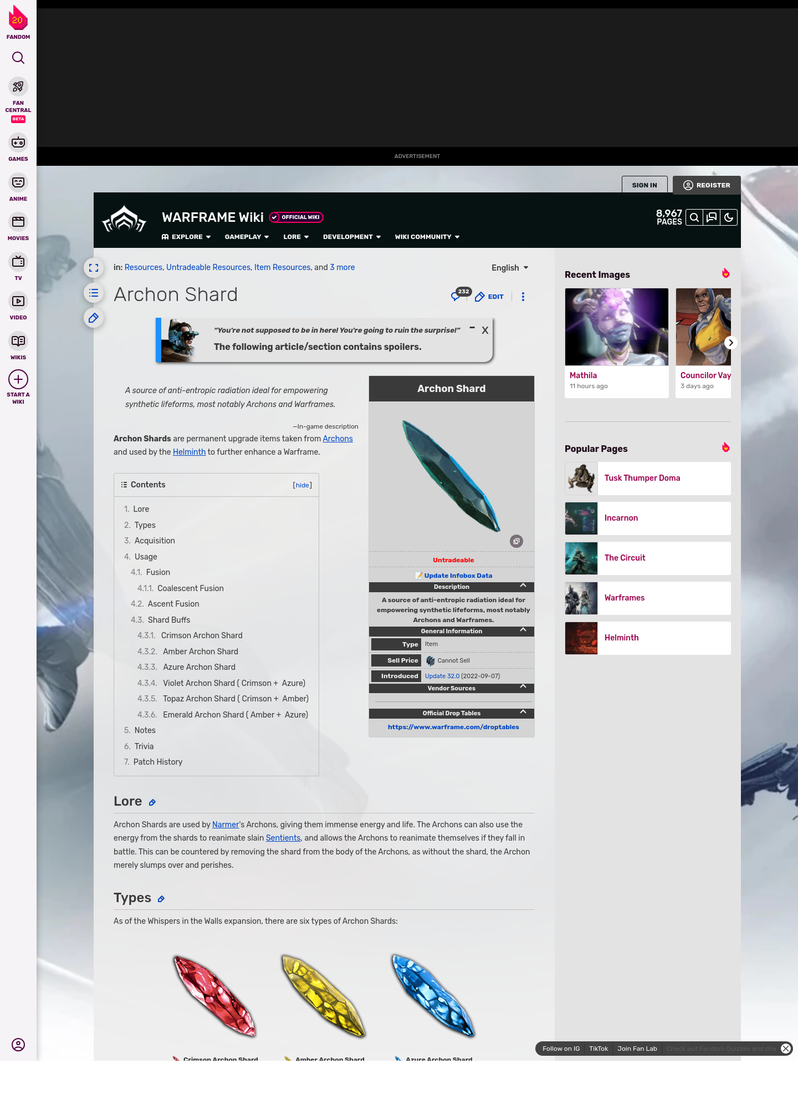The width and height of the screenshot is (798, 1109).
Task: Open the Fandom home logo
Action: coord(18,23)
